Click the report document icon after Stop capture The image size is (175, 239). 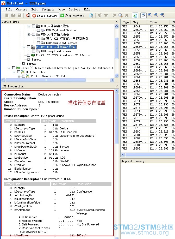(x=91, y=15)
